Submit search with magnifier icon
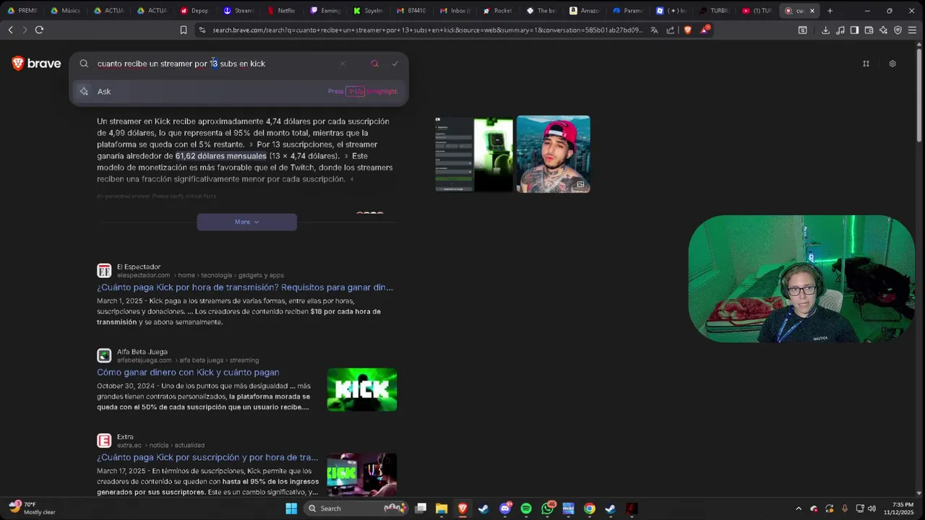 374,64
